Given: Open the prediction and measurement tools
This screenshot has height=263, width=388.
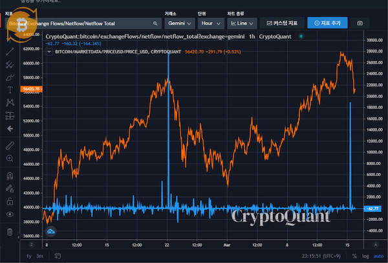Looking at the screenshot, I should (10, 115).
